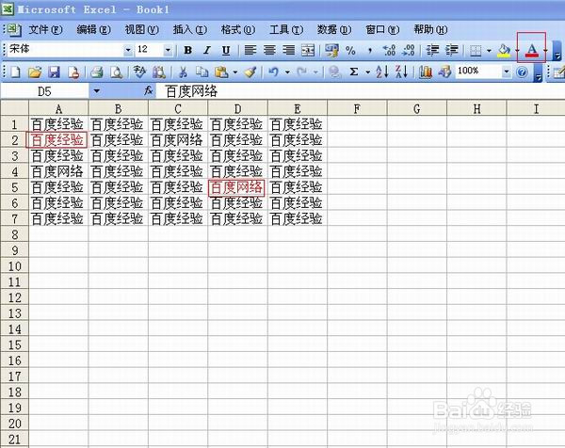This screenshot has height=448, width=565.
Task: Print the sheet with the printer icon
Action: point(97,72)
